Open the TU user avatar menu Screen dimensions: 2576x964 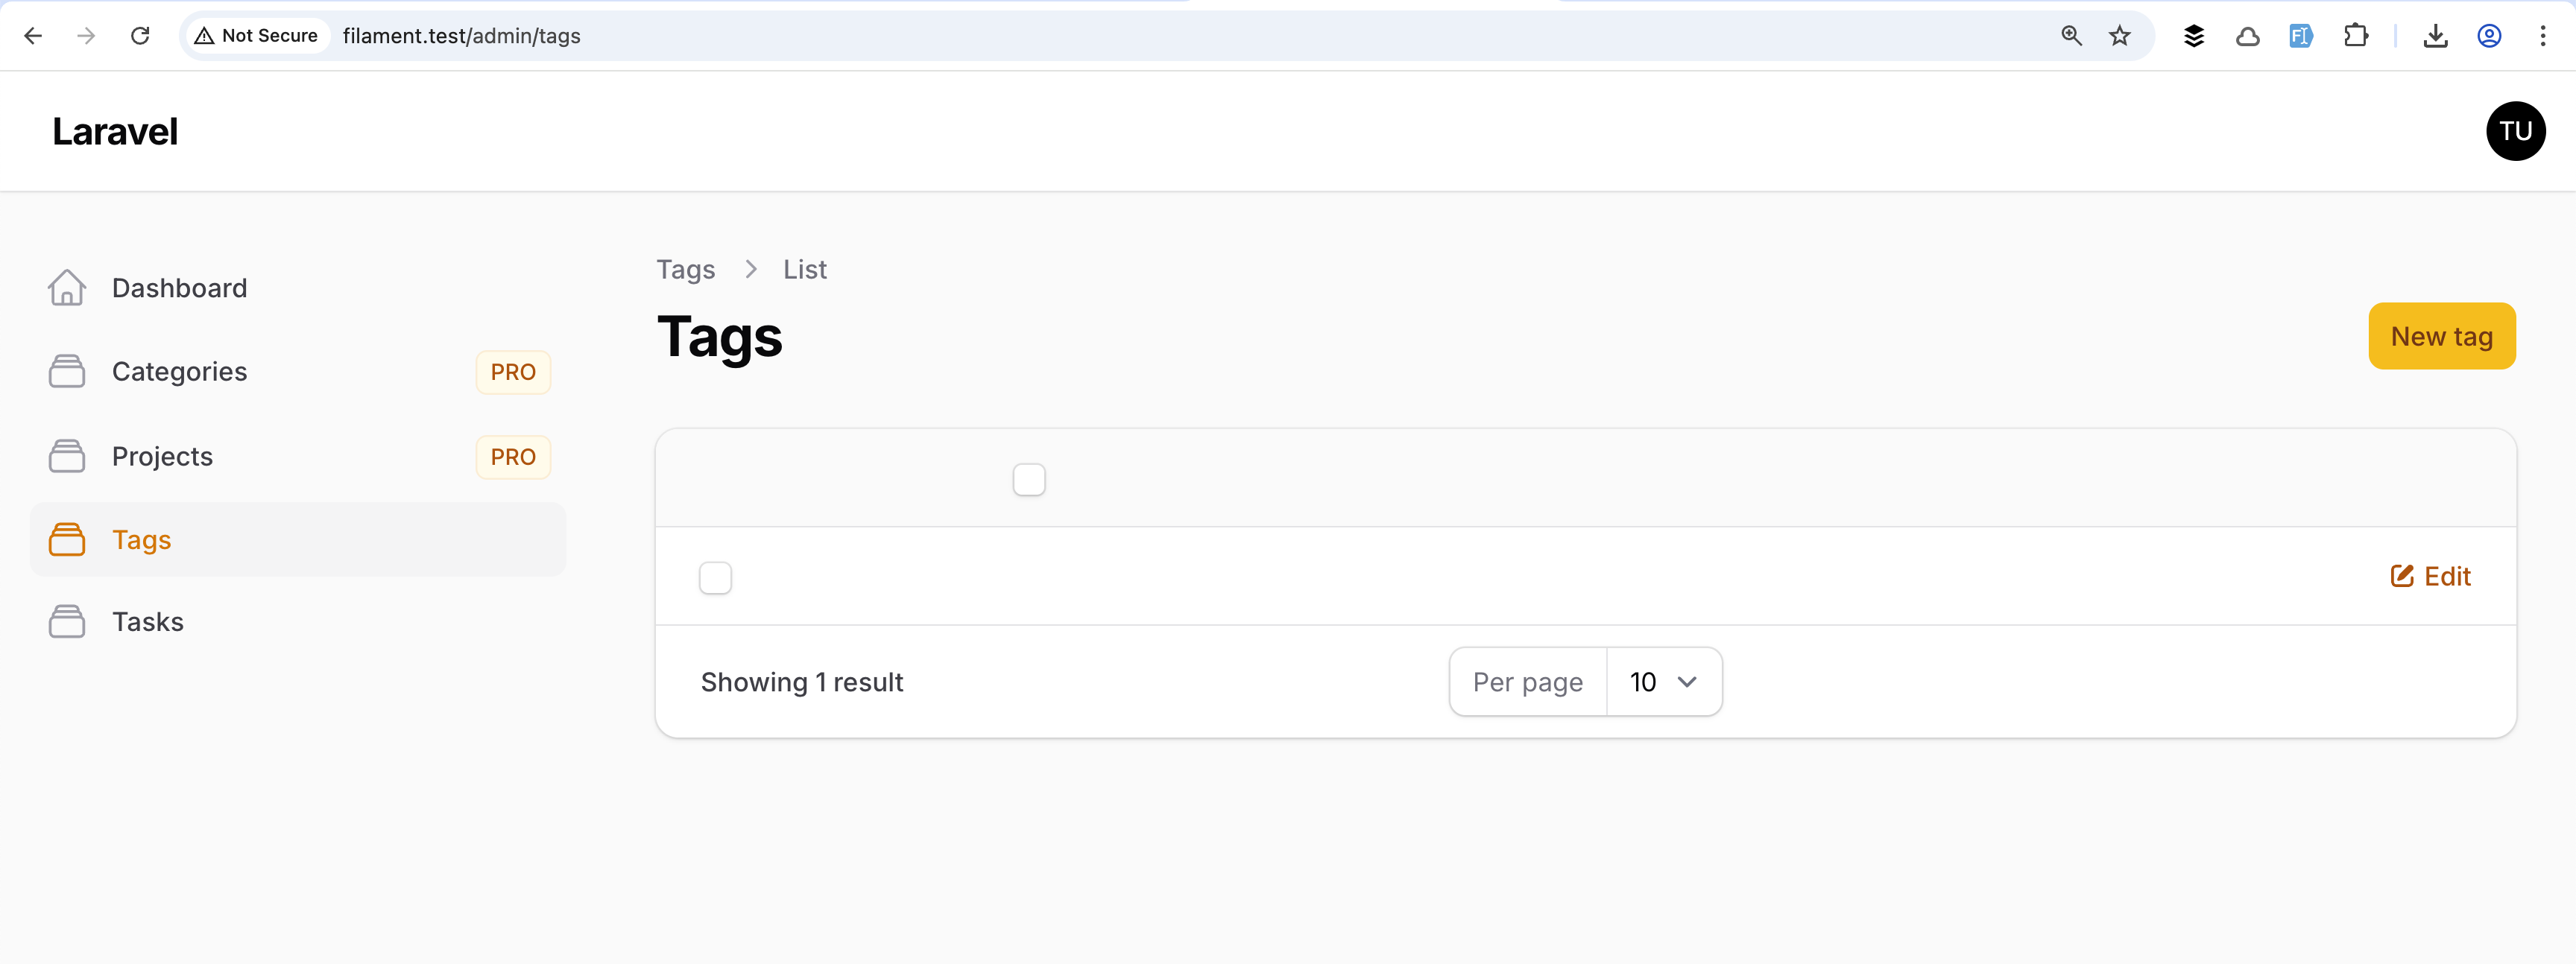pyautogui.click(x=2515, y=131)
